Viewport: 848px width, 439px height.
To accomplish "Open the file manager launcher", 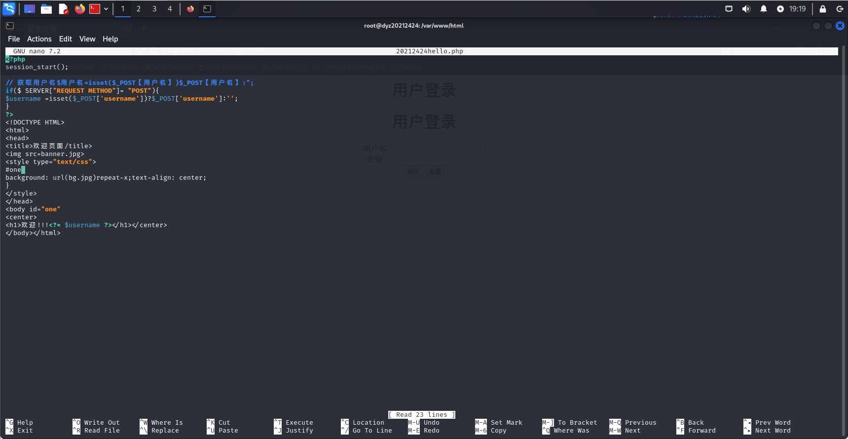I will tap(46, 9).
